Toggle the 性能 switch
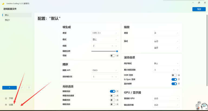The height and width of the screenshot is (111, 208). pos(113,56)
